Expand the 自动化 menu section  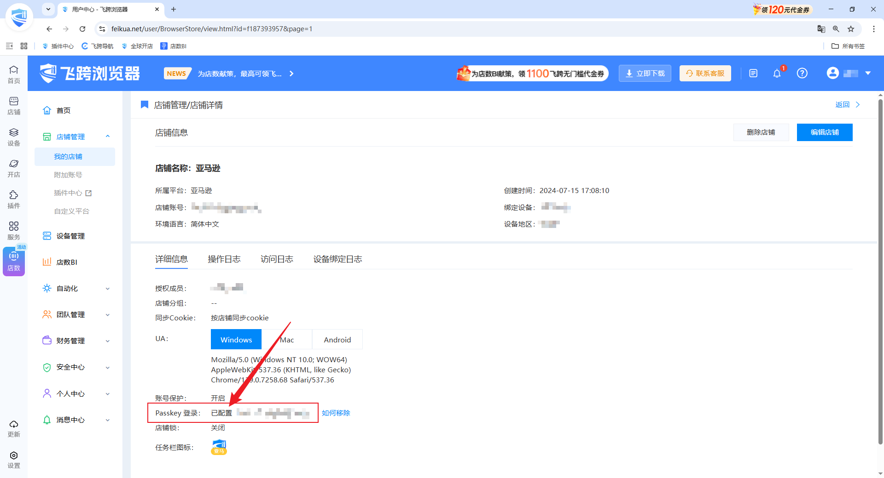click(108, 289)
